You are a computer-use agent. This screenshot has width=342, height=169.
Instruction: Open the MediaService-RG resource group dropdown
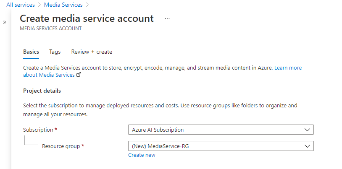(x=221, y=146)
